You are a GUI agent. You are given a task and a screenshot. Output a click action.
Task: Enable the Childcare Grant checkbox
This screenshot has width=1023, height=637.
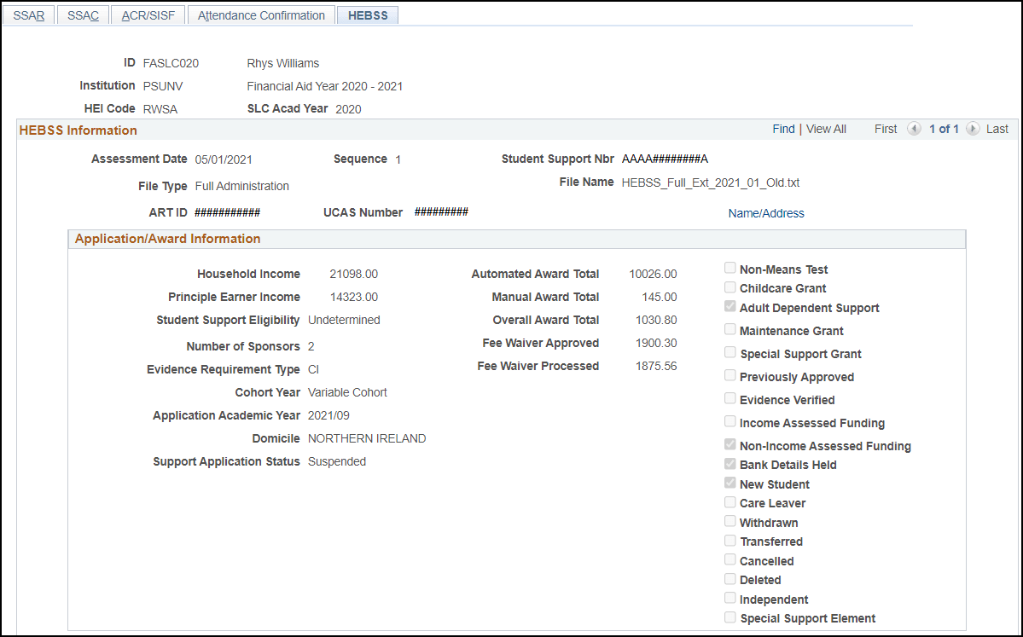click(730, 287)
